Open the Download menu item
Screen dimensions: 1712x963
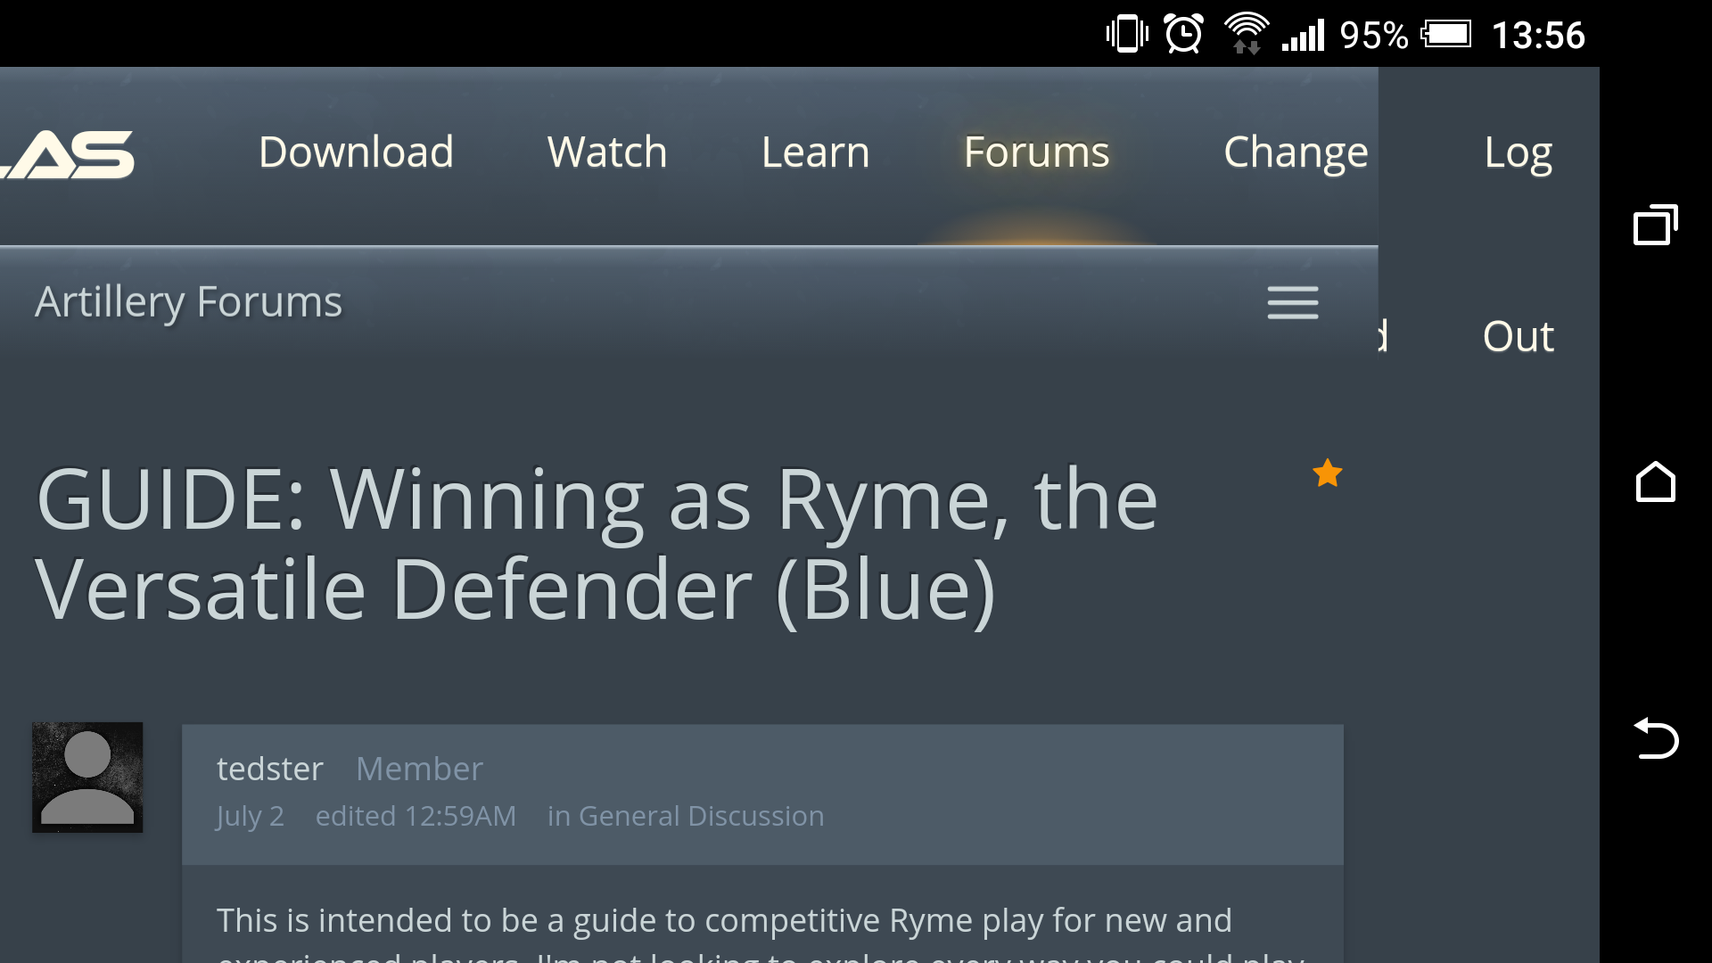pyautogui.click(x=356, y=152)
